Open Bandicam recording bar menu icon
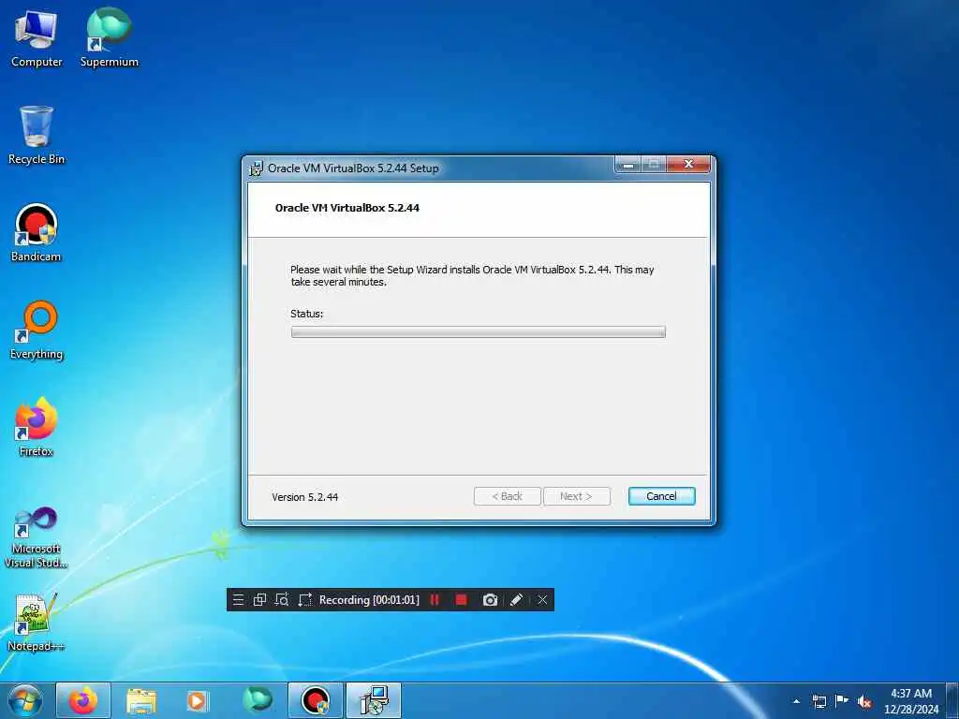The height and width of the screenshot is (719, 959). pos(239,600)
